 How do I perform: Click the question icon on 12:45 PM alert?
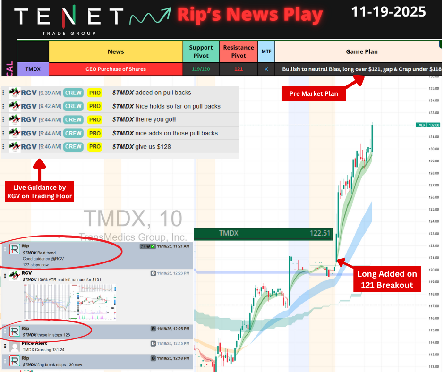[153, 343]
